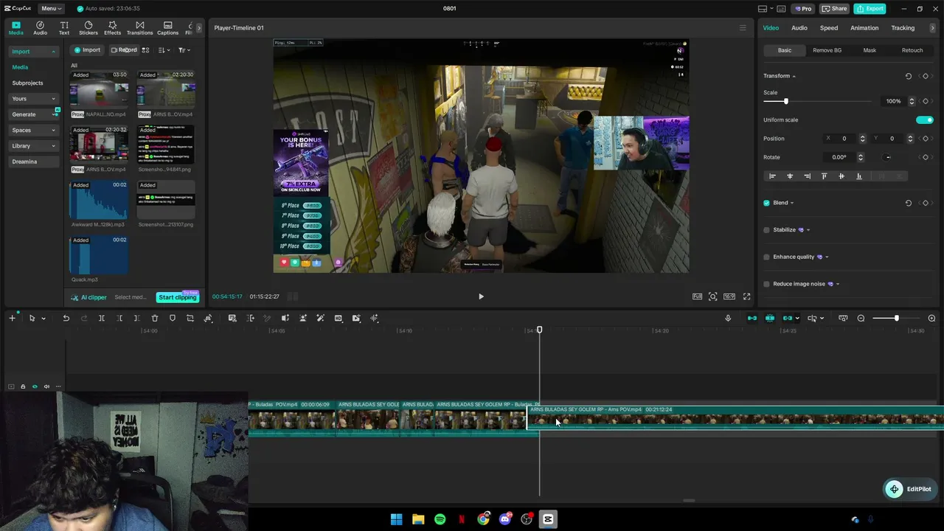The height and width of the screenshot is (531, 944).
Task: Open the Mask sub-tab
Action: 870,50
